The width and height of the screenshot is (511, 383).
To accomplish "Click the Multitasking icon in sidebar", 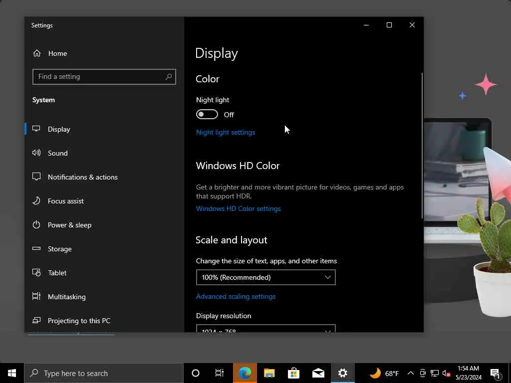I will click(x=36, y=296).
